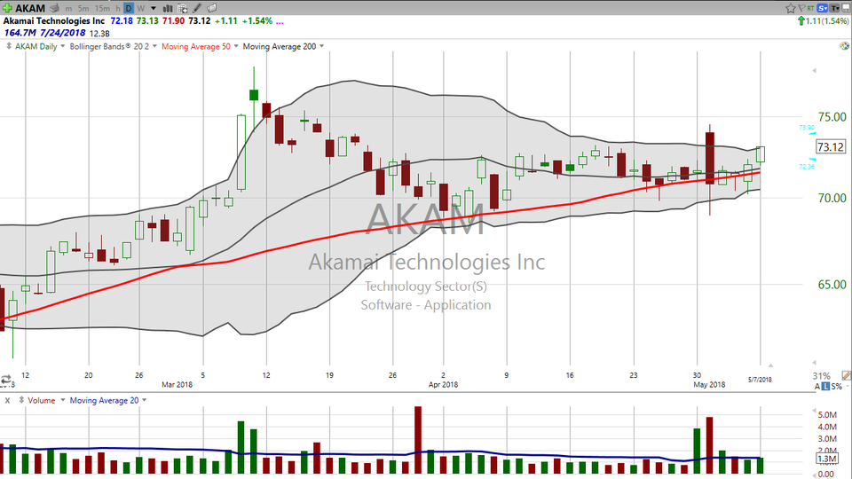Click the color palette icon
Viewport: 852px width, 479px height.
coord(844,46)
